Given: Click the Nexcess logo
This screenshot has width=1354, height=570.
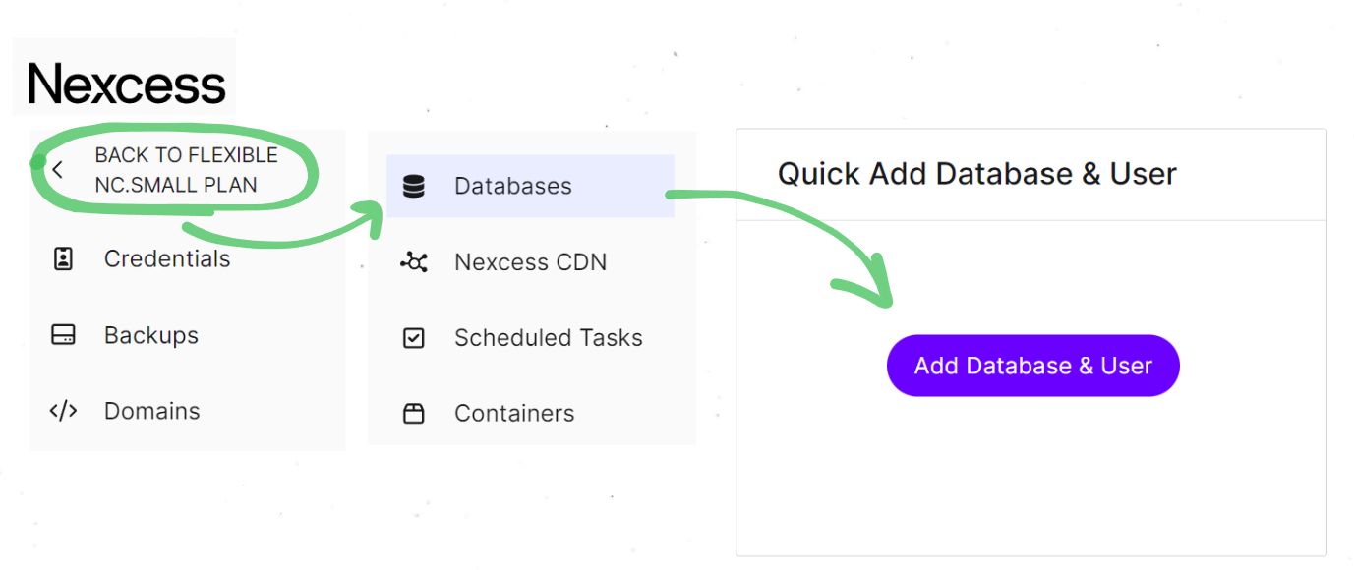Looking at the screenshot, I should 126,84.
